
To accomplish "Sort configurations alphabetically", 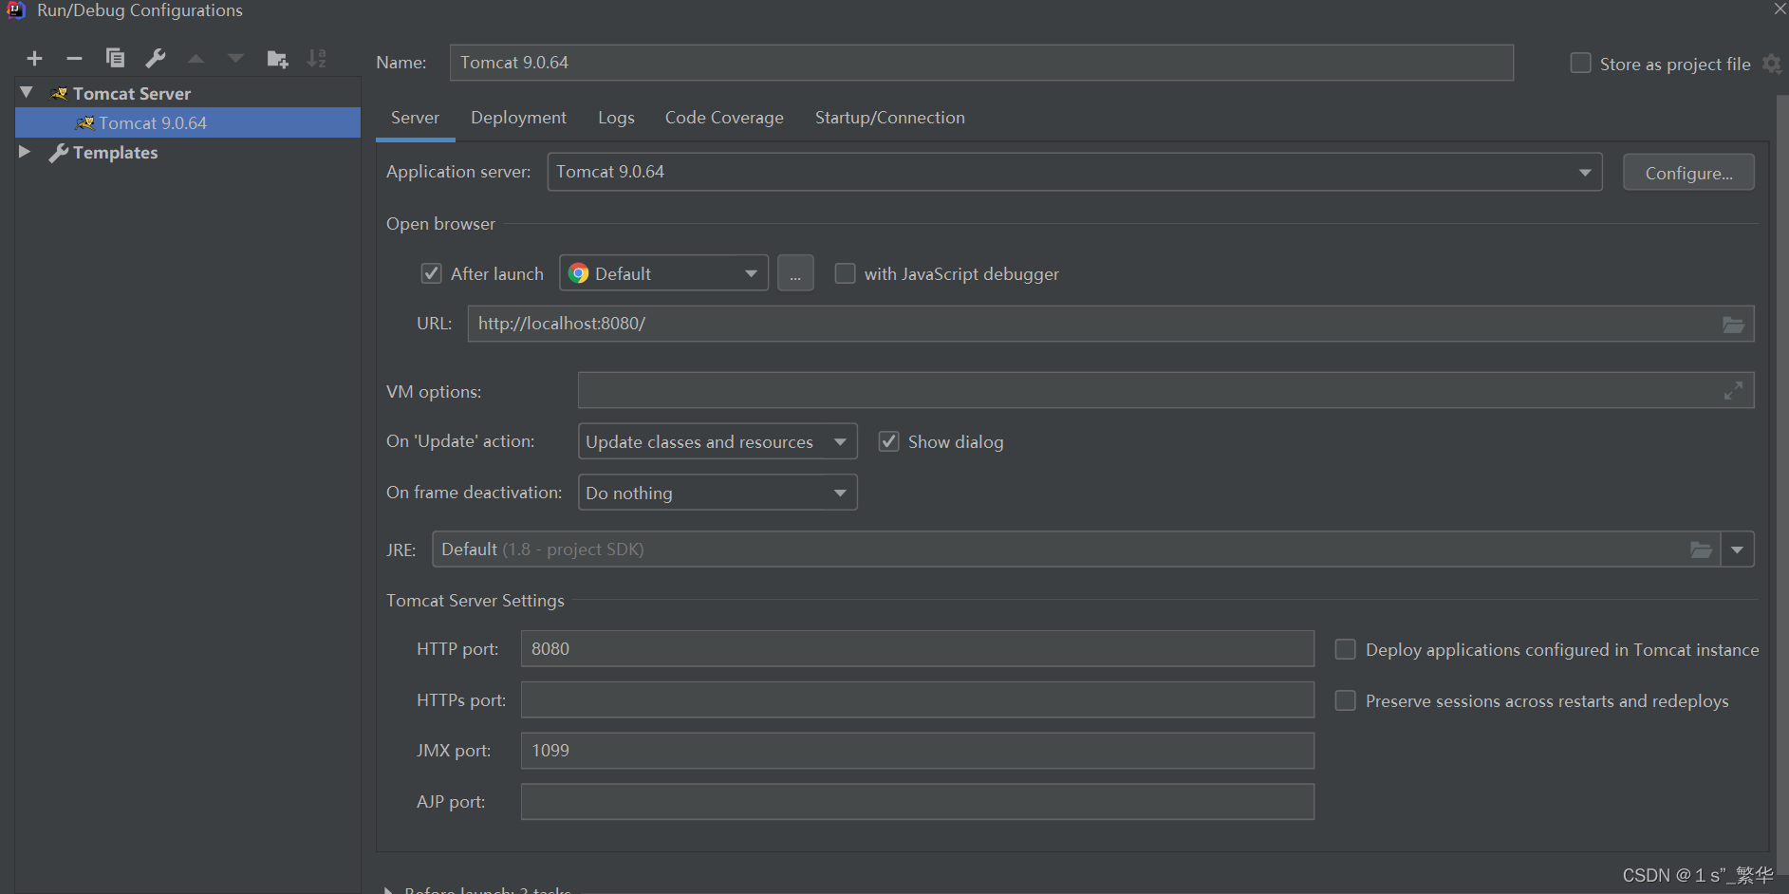I will [x=317, y=59].
